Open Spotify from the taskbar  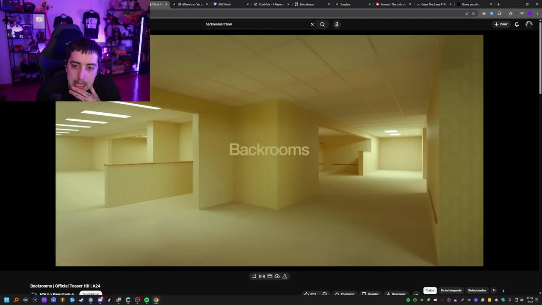click(147, 300)
